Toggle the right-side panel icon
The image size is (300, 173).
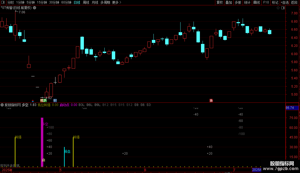[283, 8]
